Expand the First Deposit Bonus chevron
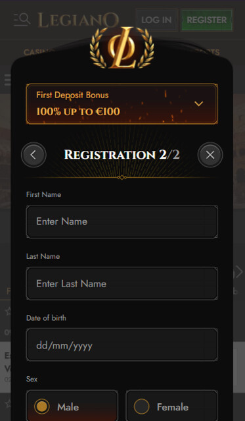 [x=198, y=103]
